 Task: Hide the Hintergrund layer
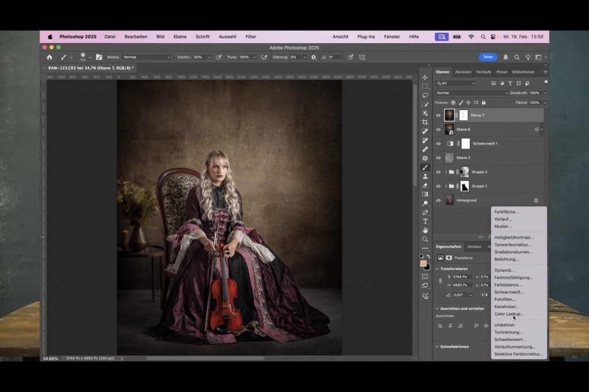click(438, 200)
